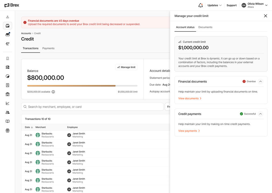Switch to the Documents tab

click(x=205, y=27)
